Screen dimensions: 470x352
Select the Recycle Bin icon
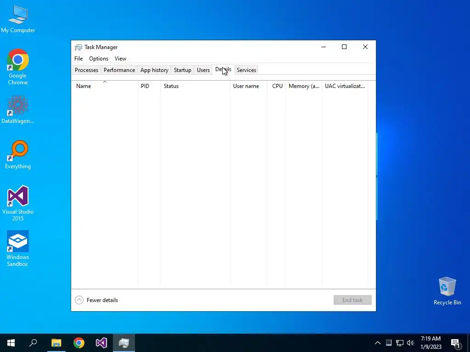click(447, 291)
